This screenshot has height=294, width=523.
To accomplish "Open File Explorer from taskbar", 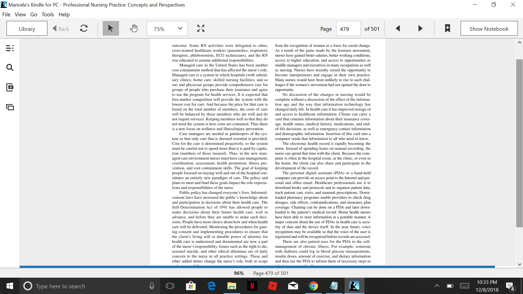I will [x=232, y=286].
